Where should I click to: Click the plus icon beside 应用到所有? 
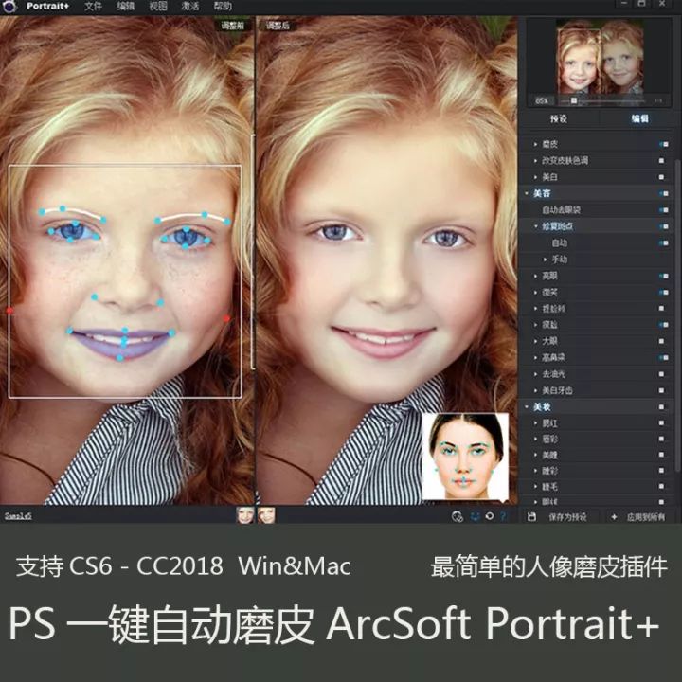coord(614,516)
